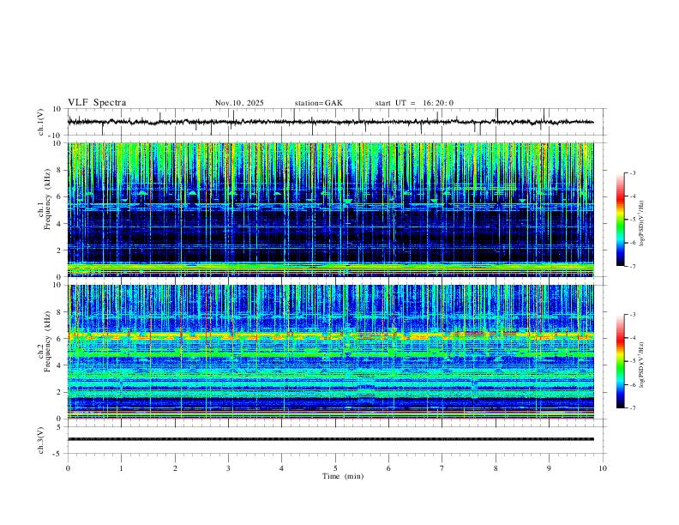
Task: Click the 'ch.3(V)' axis label
Action: (x=41, y=440)
